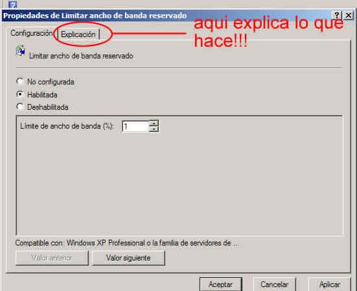
Task: Decrease bandwidth limit with the down spinner arrow
Action: click(154, 129)
